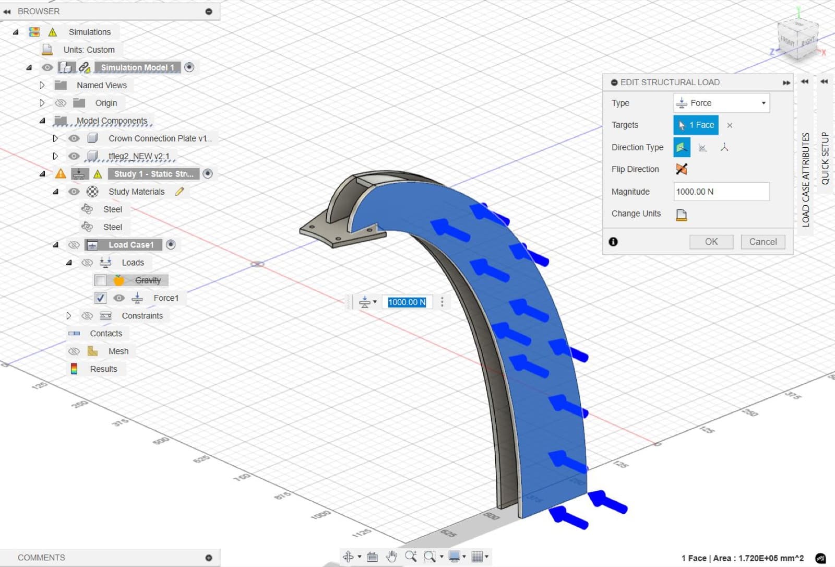
Task: Toggle Force1 eye visibility icon
Action: tap(119, 298)
